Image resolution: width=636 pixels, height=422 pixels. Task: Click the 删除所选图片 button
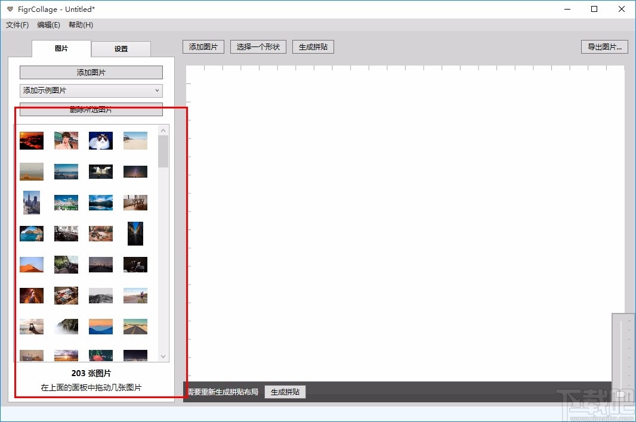click(91, 109)
